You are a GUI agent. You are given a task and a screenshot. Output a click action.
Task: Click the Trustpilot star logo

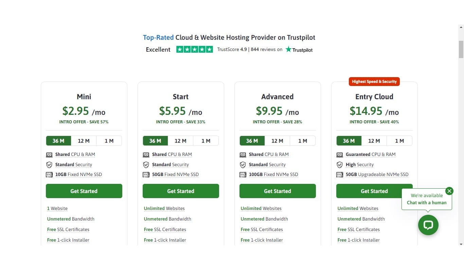coord(289,49)
